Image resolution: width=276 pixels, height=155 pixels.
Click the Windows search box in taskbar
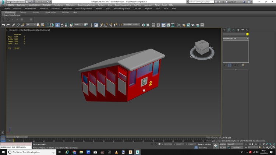tap(32, 152)
